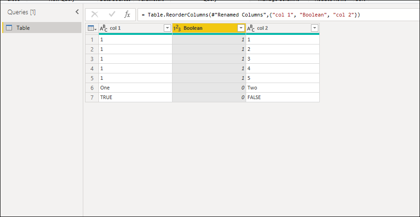The width and height of the screenshot is (420, 217).
Task: Open the Boolean column filter dropdown
Action: pyautogui.click(x=242, y=28)
